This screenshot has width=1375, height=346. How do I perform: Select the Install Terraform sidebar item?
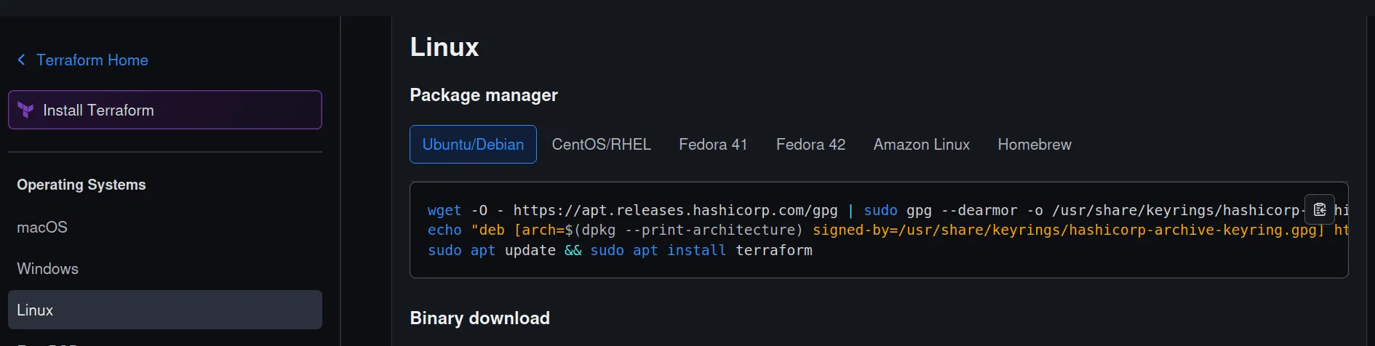point(165,110)
